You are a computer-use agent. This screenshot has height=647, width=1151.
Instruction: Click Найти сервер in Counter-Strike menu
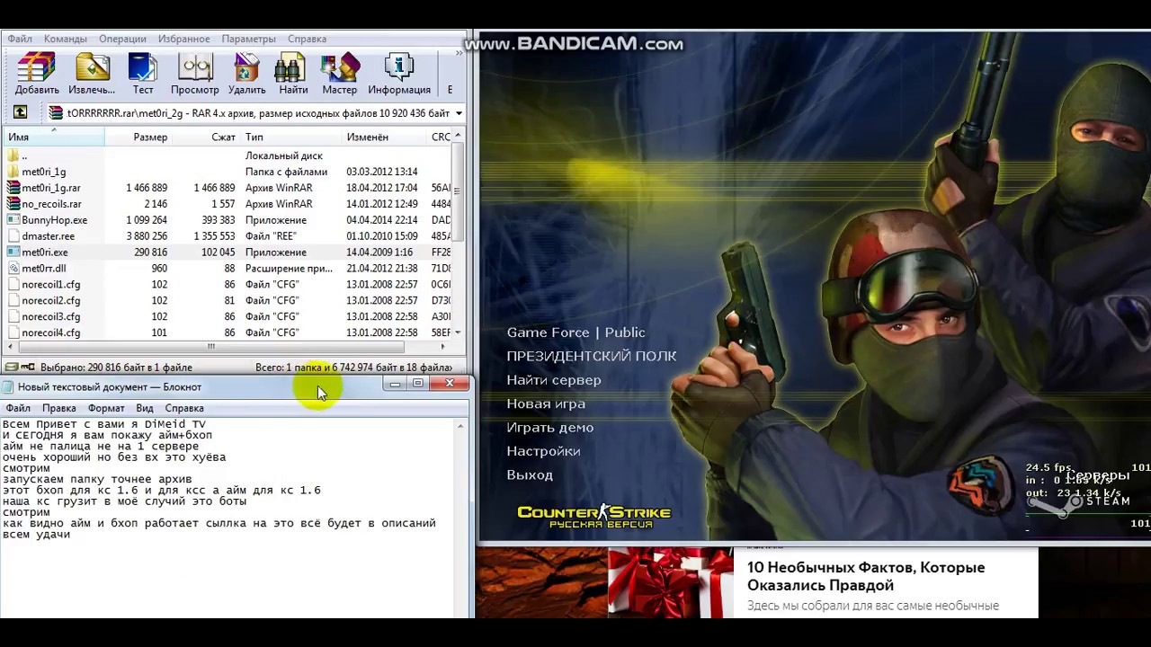553,380
